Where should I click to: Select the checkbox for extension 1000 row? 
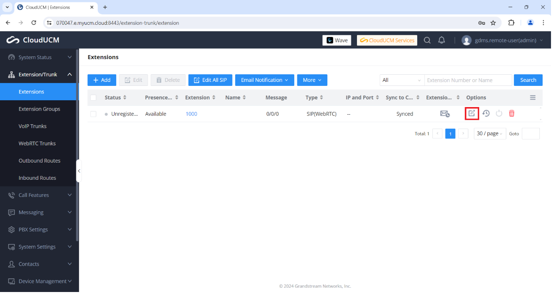[x=93, y=114]
